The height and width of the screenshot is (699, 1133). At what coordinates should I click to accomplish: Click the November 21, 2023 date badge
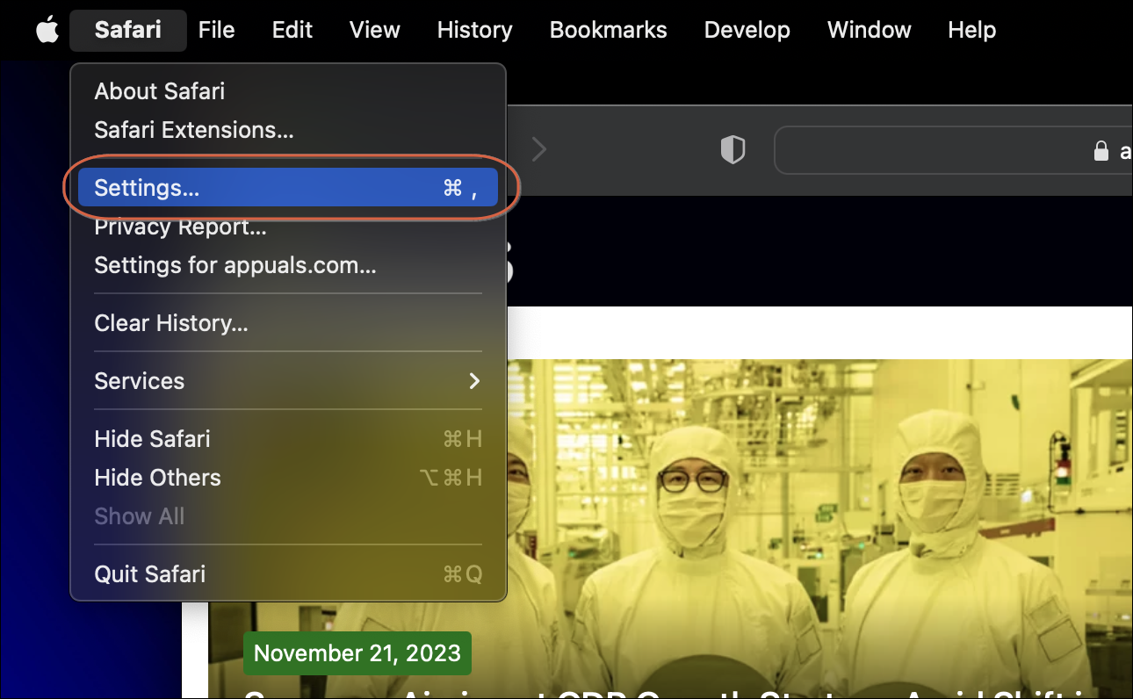pyautogui.click(x=357, y=653)
